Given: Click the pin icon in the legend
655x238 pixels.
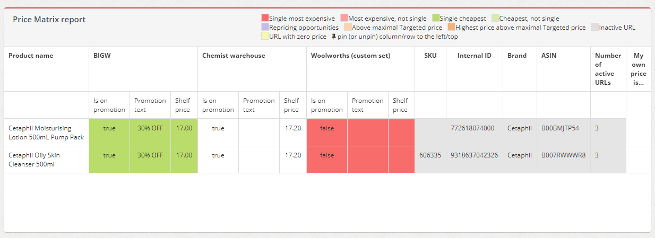Looking at the screenshot, I should 334,37.
